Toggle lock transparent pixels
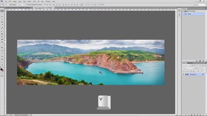 (x=187, y=72)
